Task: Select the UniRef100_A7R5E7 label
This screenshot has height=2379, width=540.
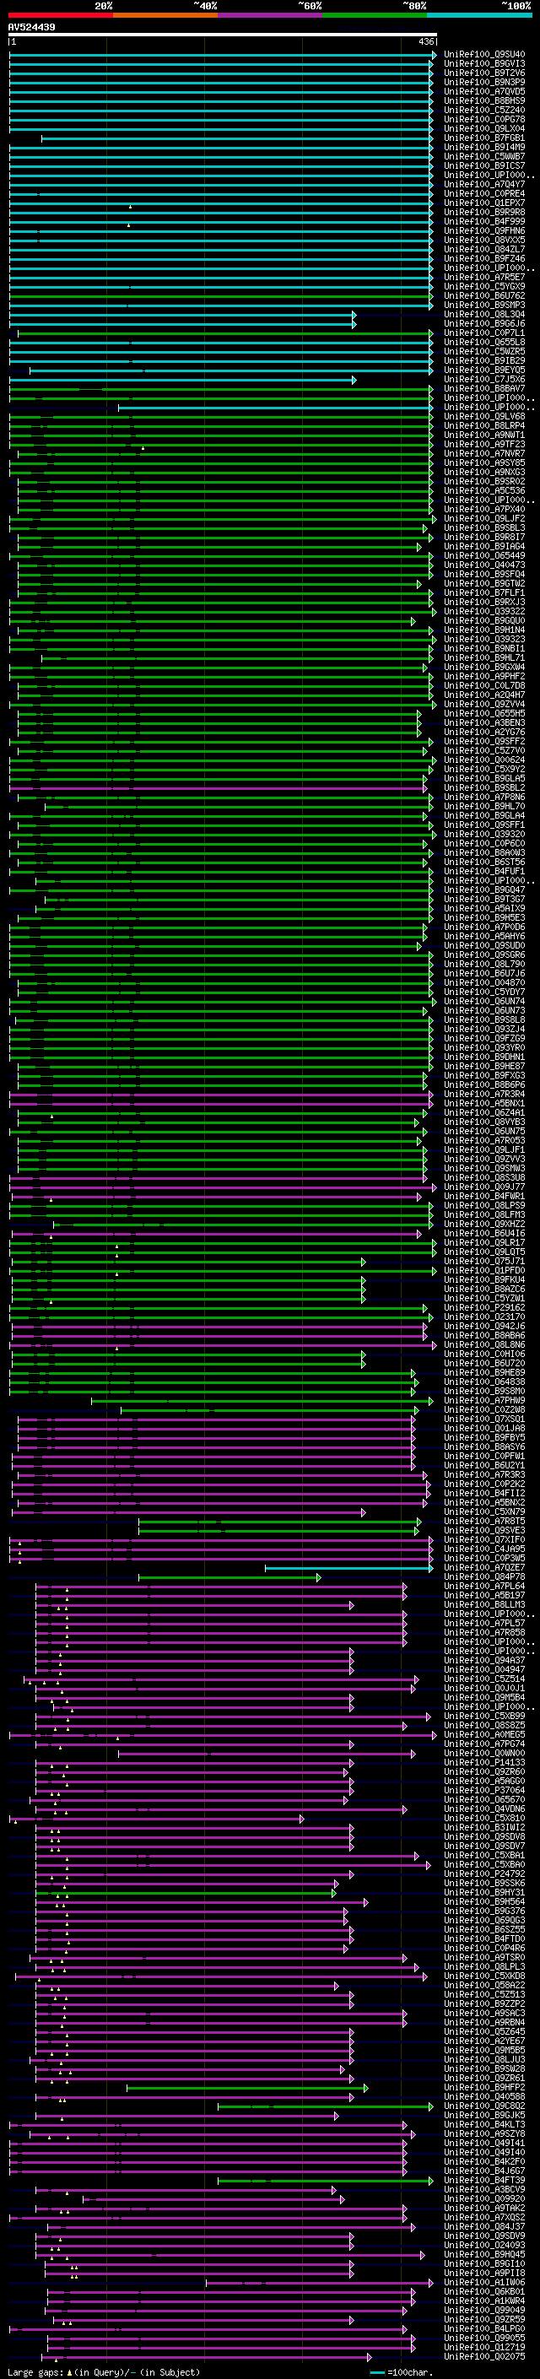Action: click(x=484, y=277)
